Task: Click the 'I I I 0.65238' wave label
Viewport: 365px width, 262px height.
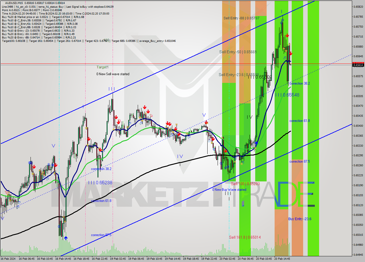Action: [100, 183]
